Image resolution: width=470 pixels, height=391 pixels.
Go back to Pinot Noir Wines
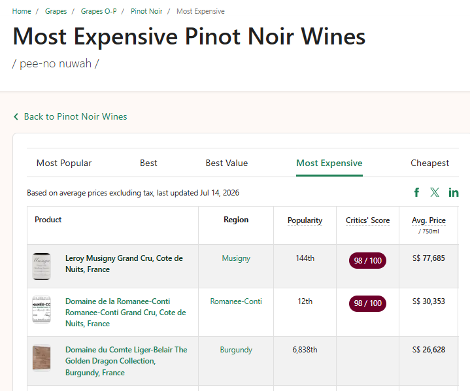point(76,116)
